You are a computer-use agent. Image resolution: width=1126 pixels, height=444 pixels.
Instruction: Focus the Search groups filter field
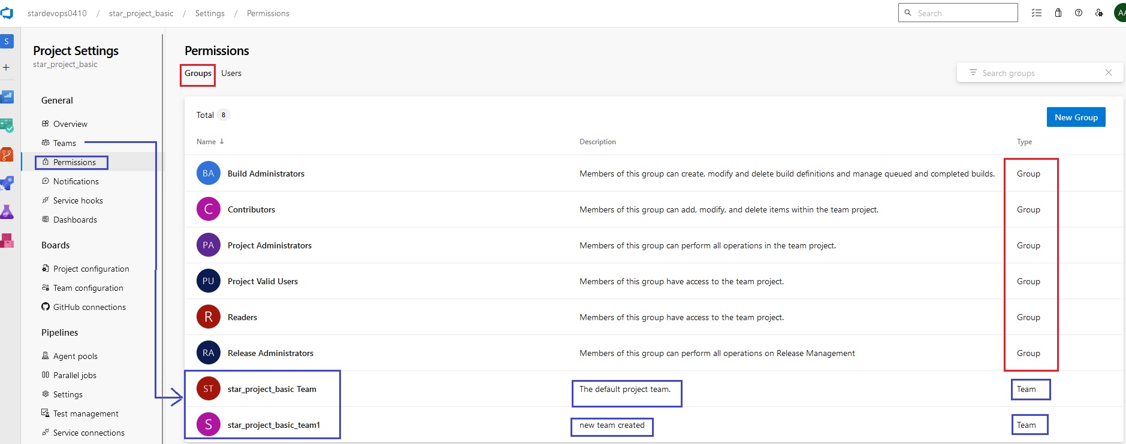point(1040,73)
